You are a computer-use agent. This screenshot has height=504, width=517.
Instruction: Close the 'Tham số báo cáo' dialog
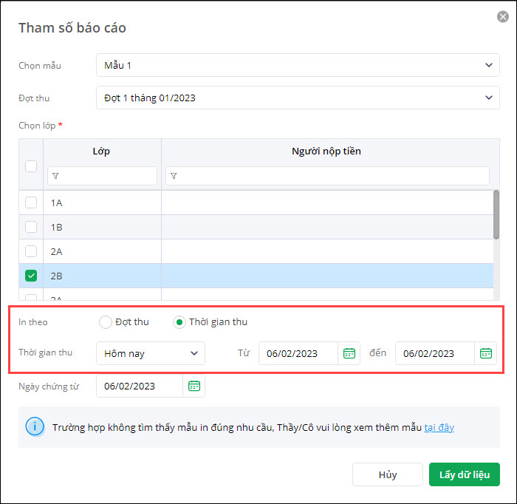(503, 17)
